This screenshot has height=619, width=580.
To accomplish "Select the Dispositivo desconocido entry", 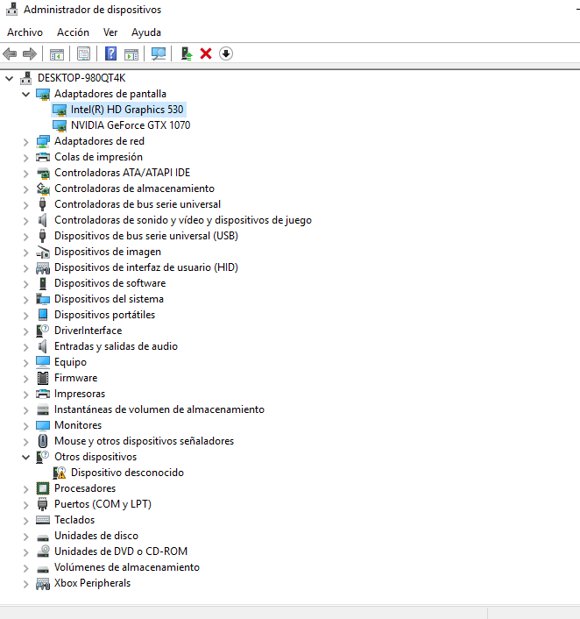I will [127, 473].
